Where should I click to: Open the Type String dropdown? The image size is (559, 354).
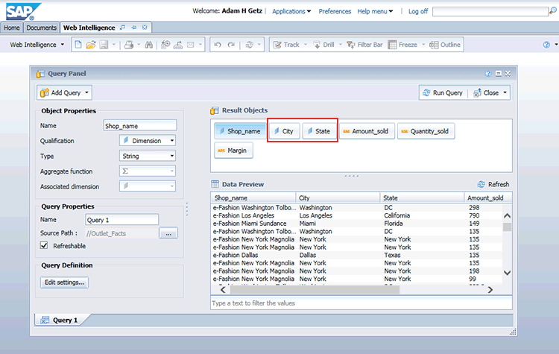tap(148, 156)
